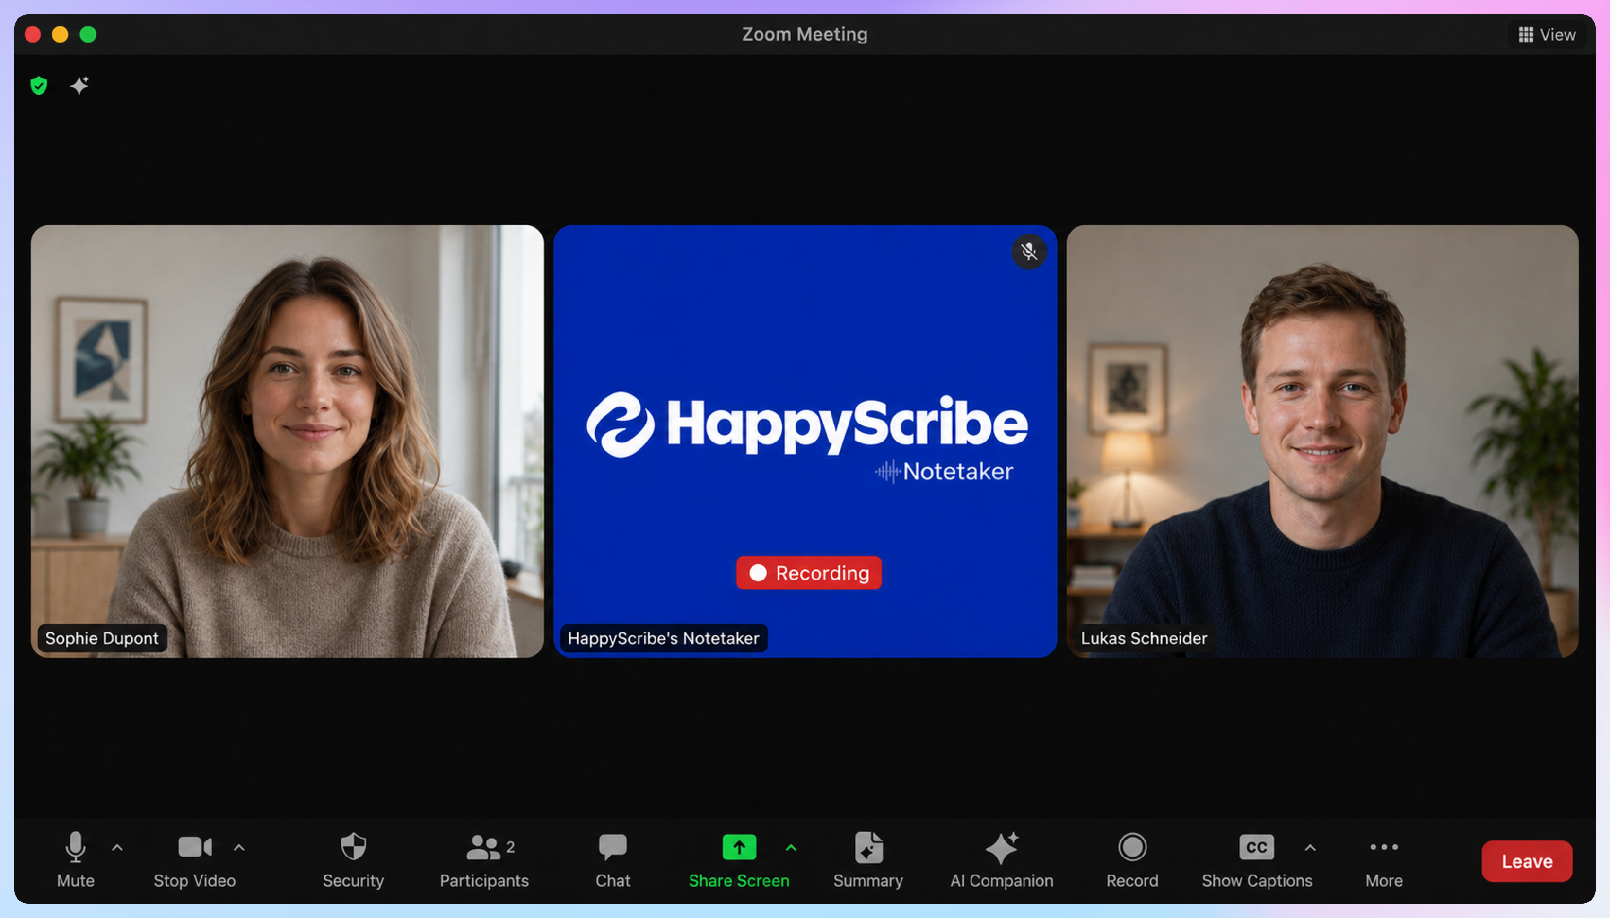The image size is (1610, 918).
Task: Open meeting Summary
Action: click(x=868, y=860)
